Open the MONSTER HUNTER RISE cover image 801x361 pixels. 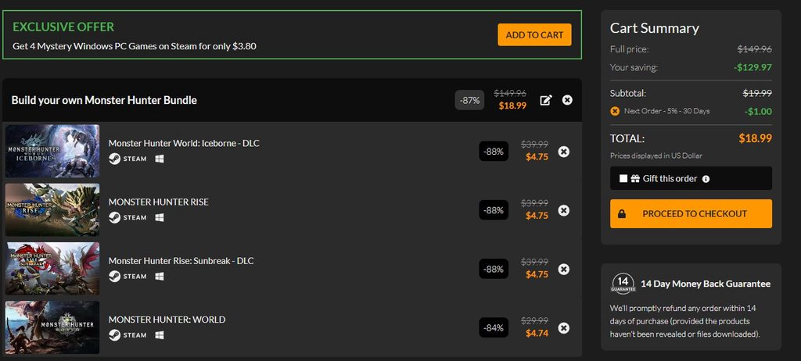[52, 210]
